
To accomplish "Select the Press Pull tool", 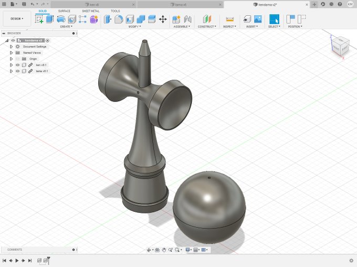I will tap(107, 19).
